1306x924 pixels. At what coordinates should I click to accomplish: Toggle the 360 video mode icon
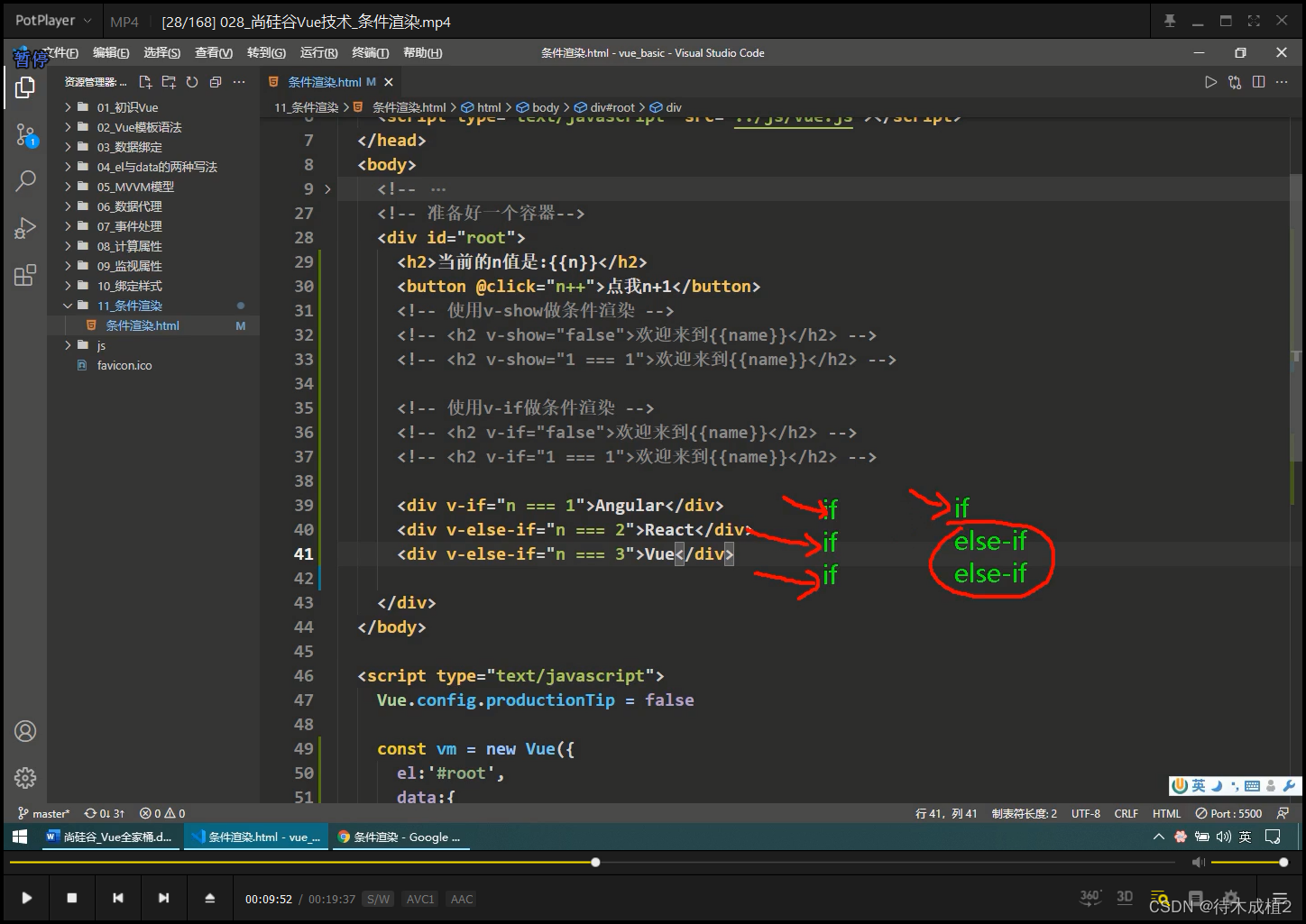pos(1090,897)
